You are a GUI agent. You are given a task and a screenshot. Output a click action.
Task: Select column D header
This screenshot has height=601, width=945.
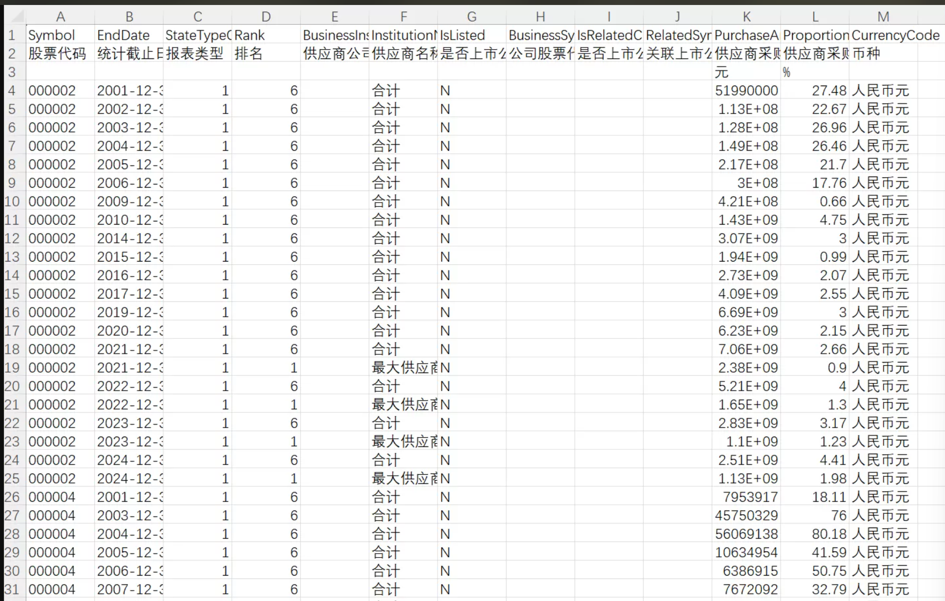pyautogui.click(x=266, y=17)
